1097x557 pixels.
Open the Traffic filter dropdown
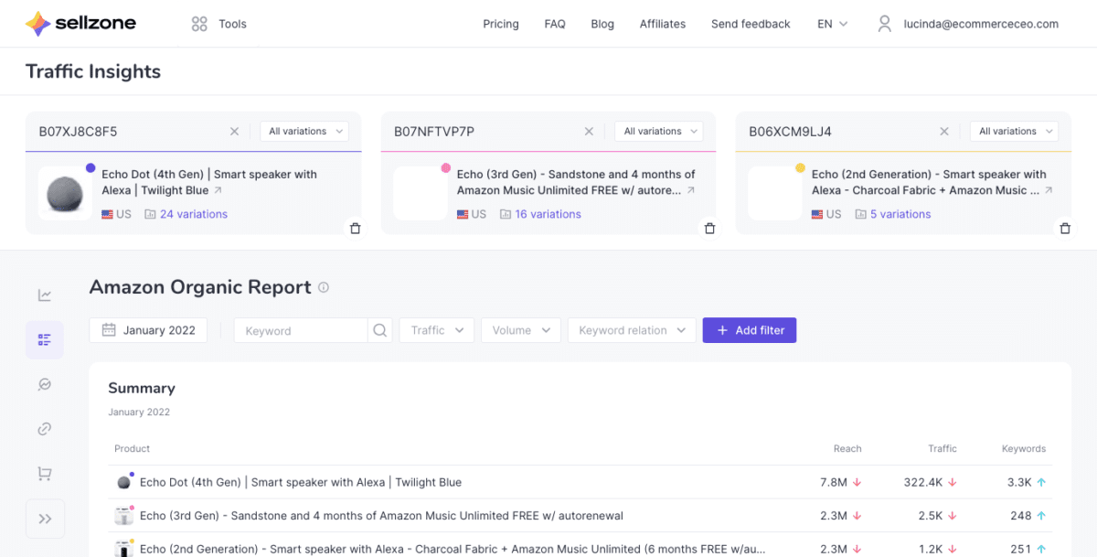tap(437, 330)
